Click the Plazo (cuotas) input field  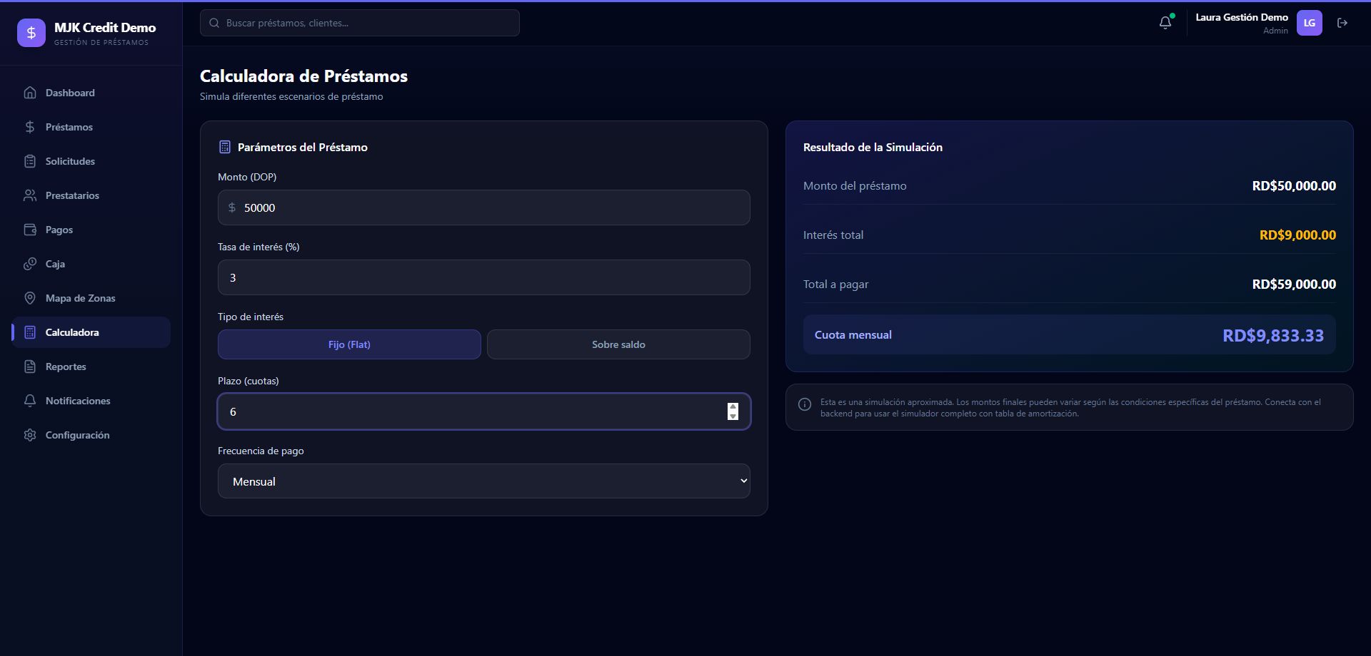[484, 411]
